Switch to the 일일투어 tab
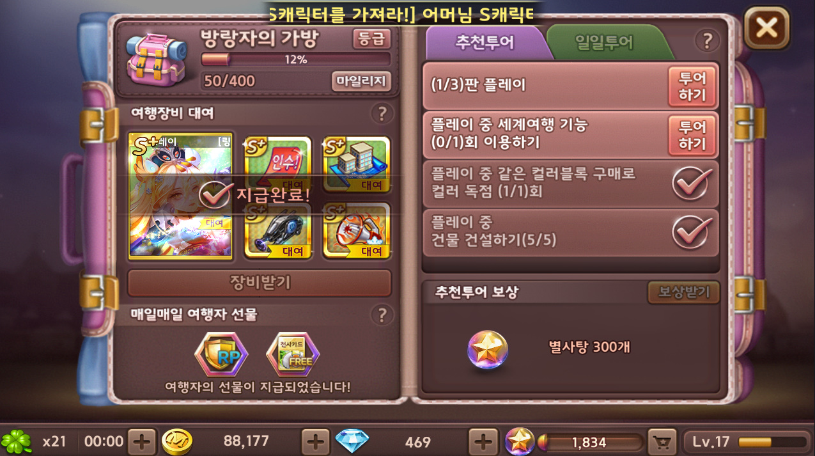 point(604,42)
